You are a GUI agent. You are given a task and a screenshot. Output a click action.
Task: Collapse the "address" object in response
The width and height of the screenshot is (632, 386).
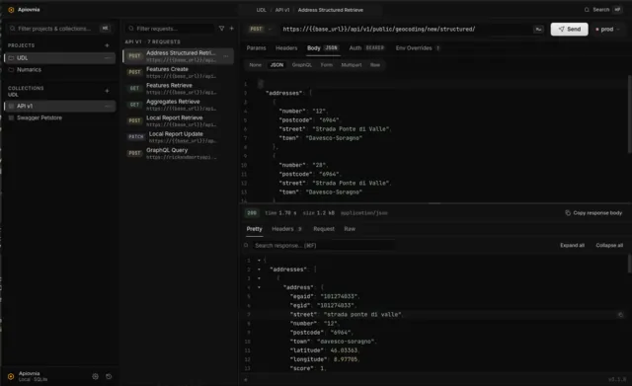pyautogui.click(x=259, y=287)
